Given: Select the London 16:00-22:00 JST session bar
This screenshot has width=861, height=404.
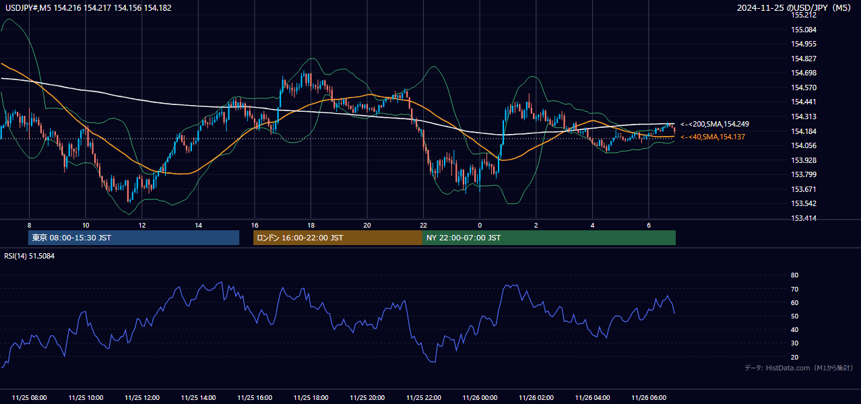Looking at the screenshot, I should tap(338, 238).
